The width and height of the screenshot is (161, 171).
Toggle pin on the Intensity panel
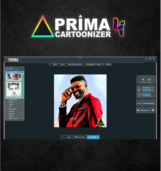click(138, 101)
